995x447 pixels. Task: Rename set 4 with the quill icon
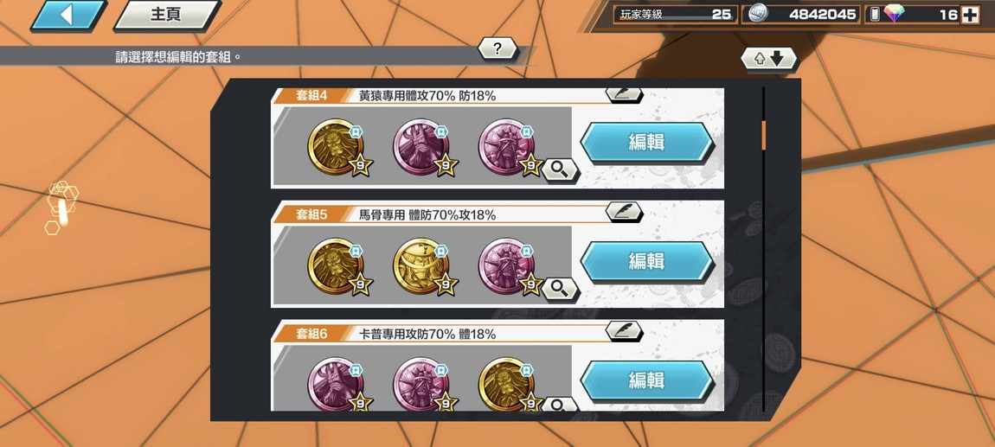coord(624,94)
